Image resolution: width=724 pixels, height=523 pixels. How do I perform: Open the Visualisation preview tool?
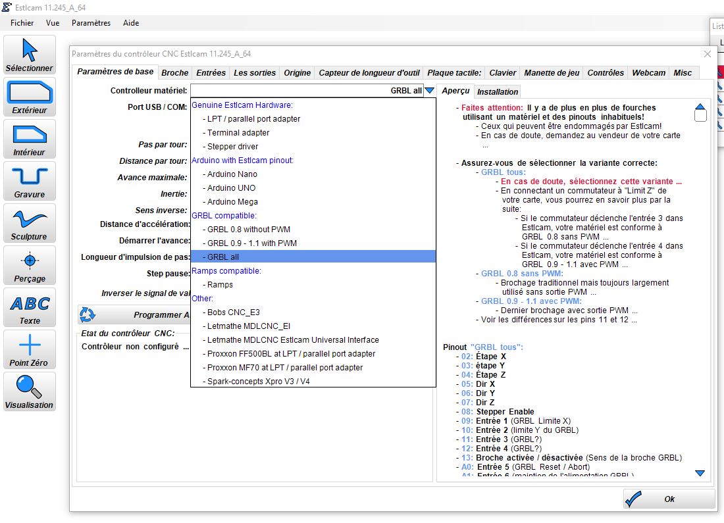pyautogui.click(x=30, y=392)
